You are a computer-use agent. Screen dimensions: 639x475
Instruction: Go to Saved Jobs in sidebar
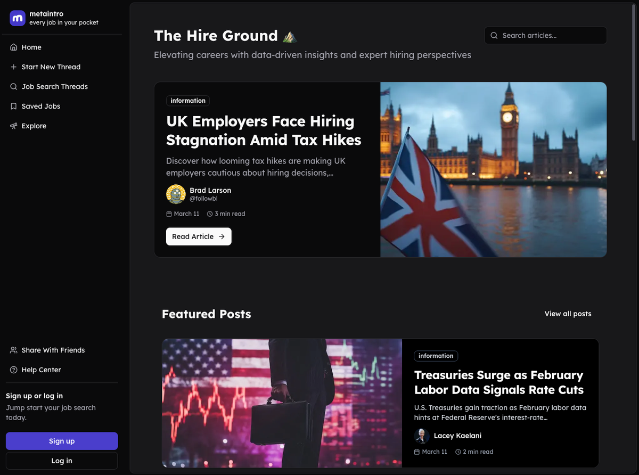click(x=41, y=107)
